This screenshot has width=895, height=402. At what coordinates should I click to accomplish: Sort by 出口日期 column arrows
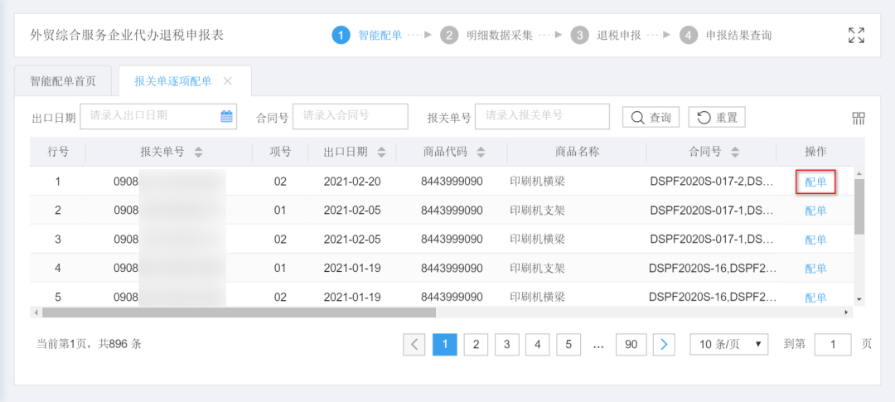point(381,153)
